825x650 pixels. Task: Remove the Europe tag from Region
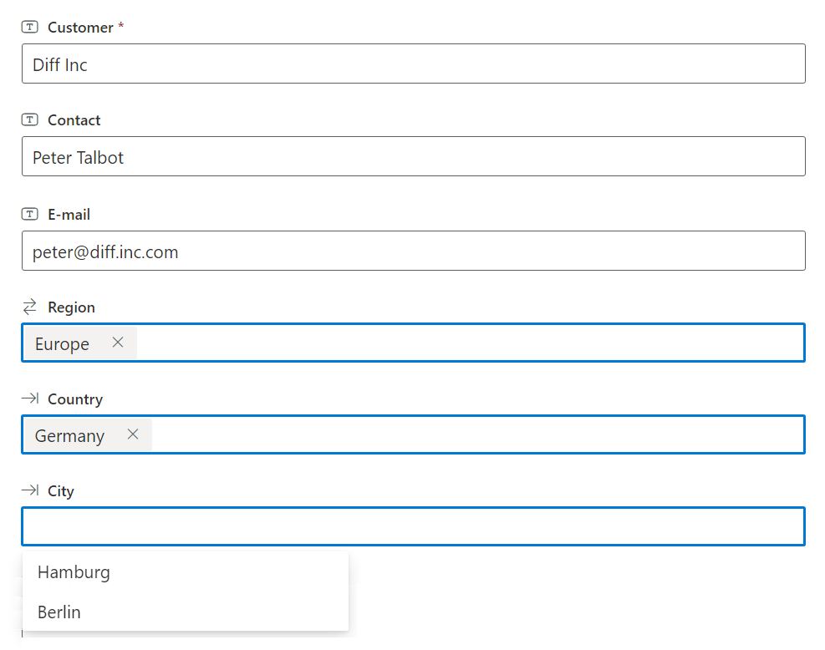tap(118, 343)
